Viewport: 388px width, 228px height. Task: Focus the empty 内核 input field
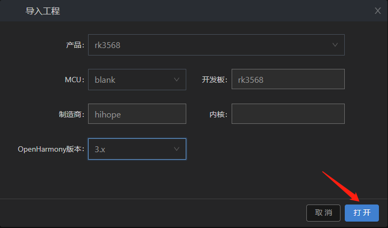pyautogui.click(x=288, y=114)
